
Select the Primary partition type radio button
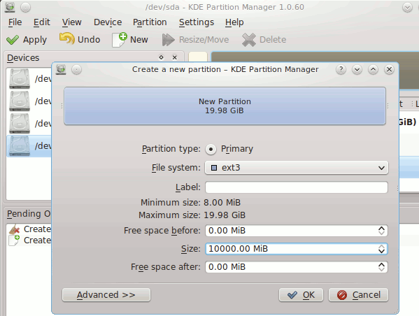pyautogui.click(x=211, y=150)
